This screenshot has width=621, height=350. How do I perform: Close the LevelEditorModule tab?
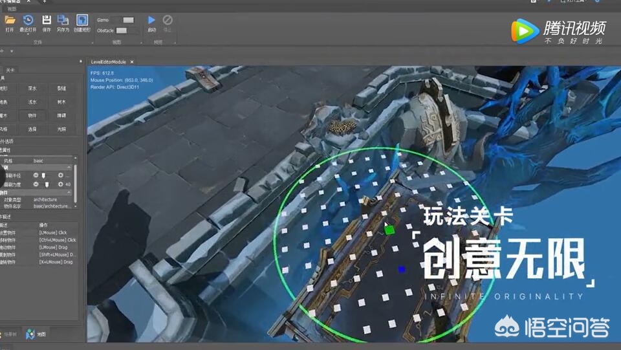(132, 61)
